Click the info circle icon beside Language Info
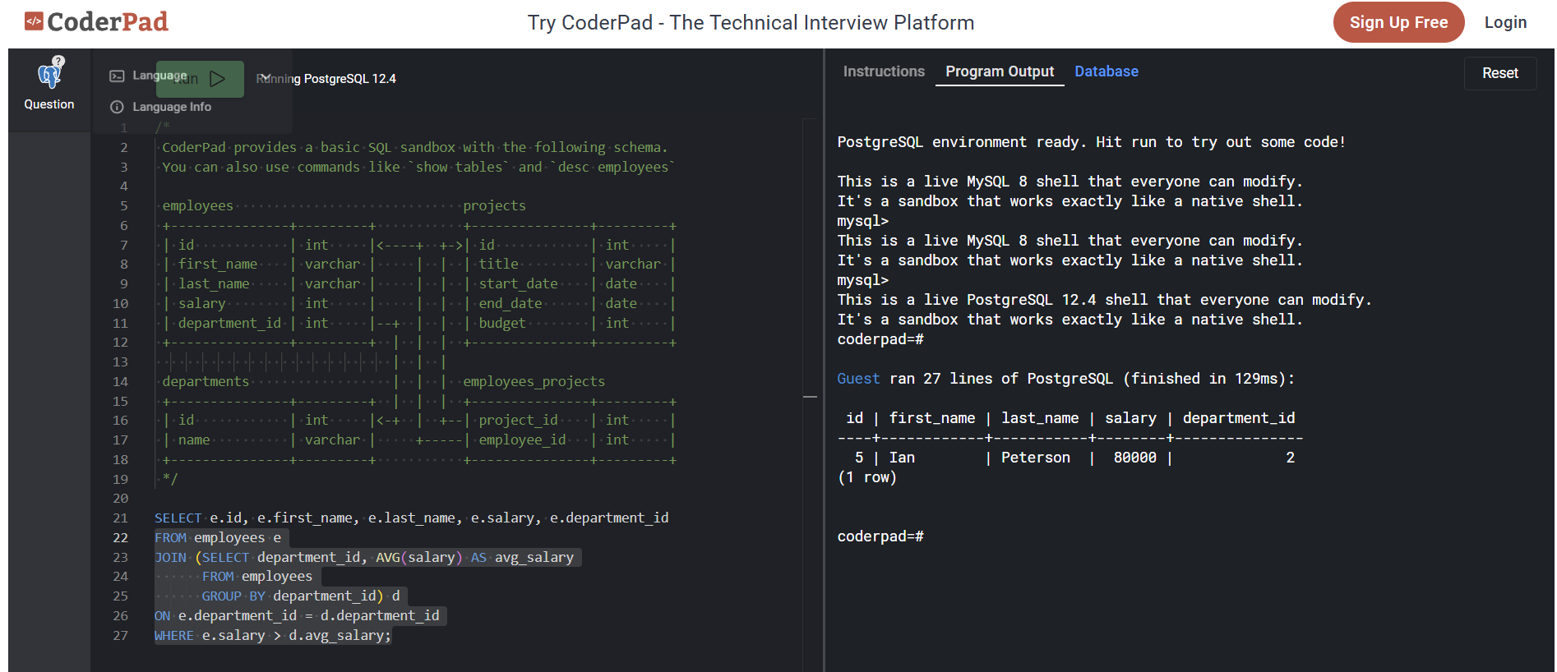The image size is (1557, 672). (117, 107)
